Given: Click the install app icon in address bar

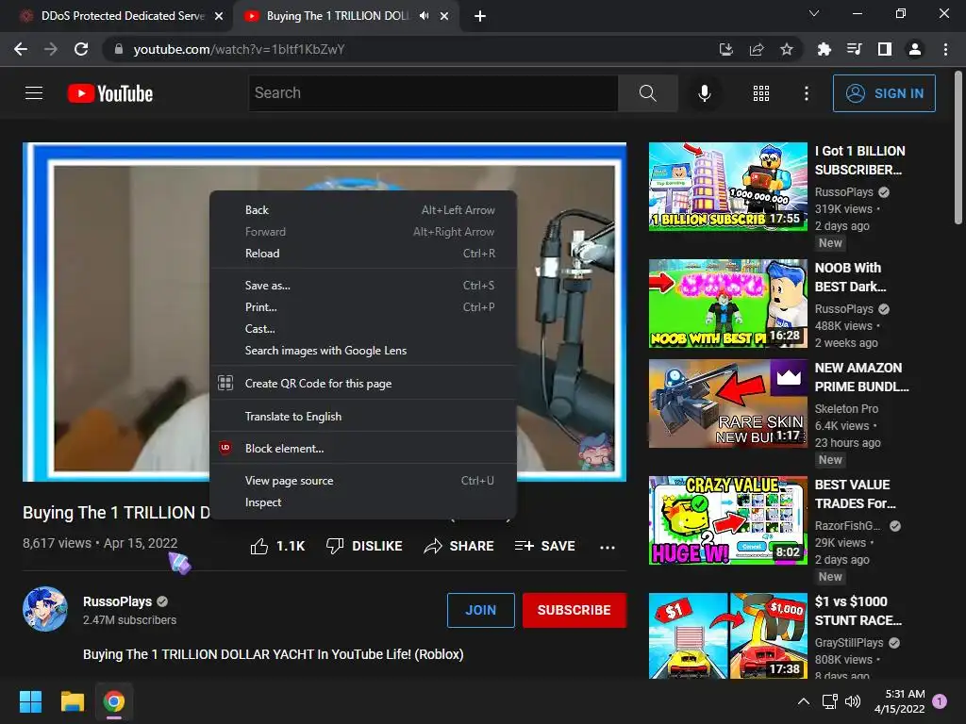Looking at the screenshot, I should (x=726, y=49).
